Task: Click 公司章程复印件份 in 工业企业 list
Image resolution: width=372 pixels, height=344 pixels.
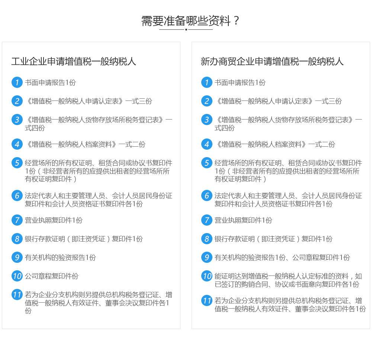Action: (51, 276)
